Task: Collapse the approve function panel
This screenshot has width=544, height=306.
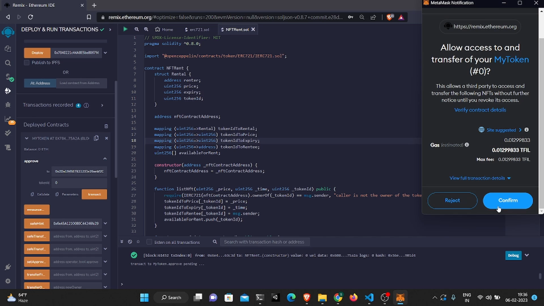Action: pos(105,159)
